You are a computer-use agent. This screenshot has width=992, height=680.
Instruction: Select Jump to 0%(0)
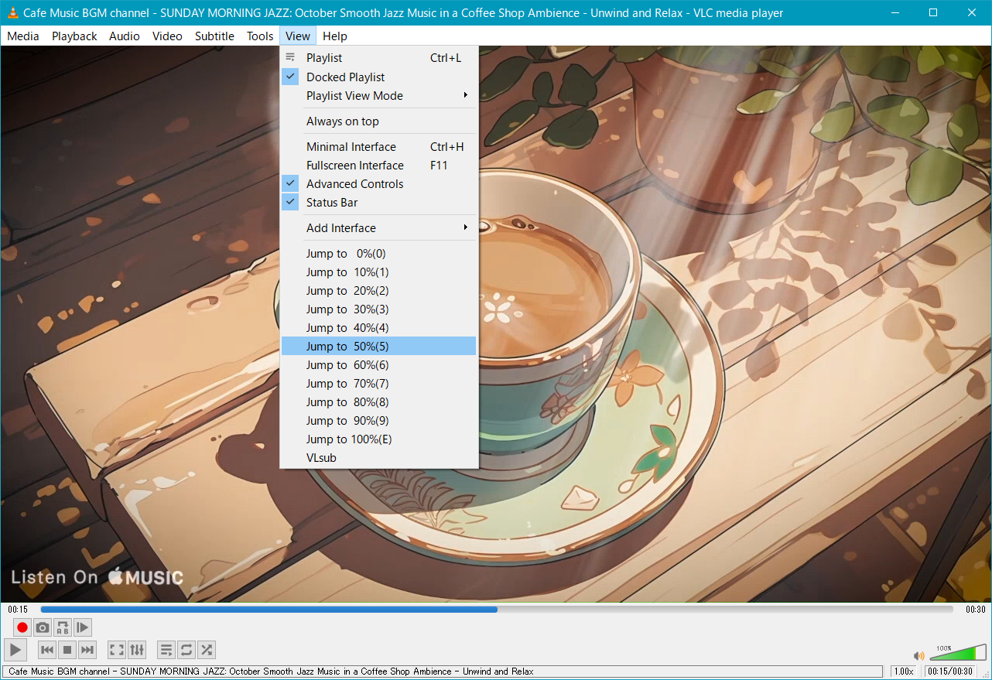[x=378, y=253]
